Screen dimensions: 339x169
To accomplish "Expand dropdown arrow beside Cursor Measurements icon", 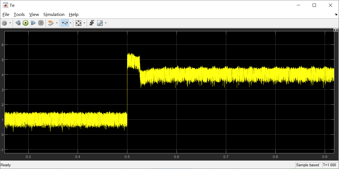I will [106, 23].
